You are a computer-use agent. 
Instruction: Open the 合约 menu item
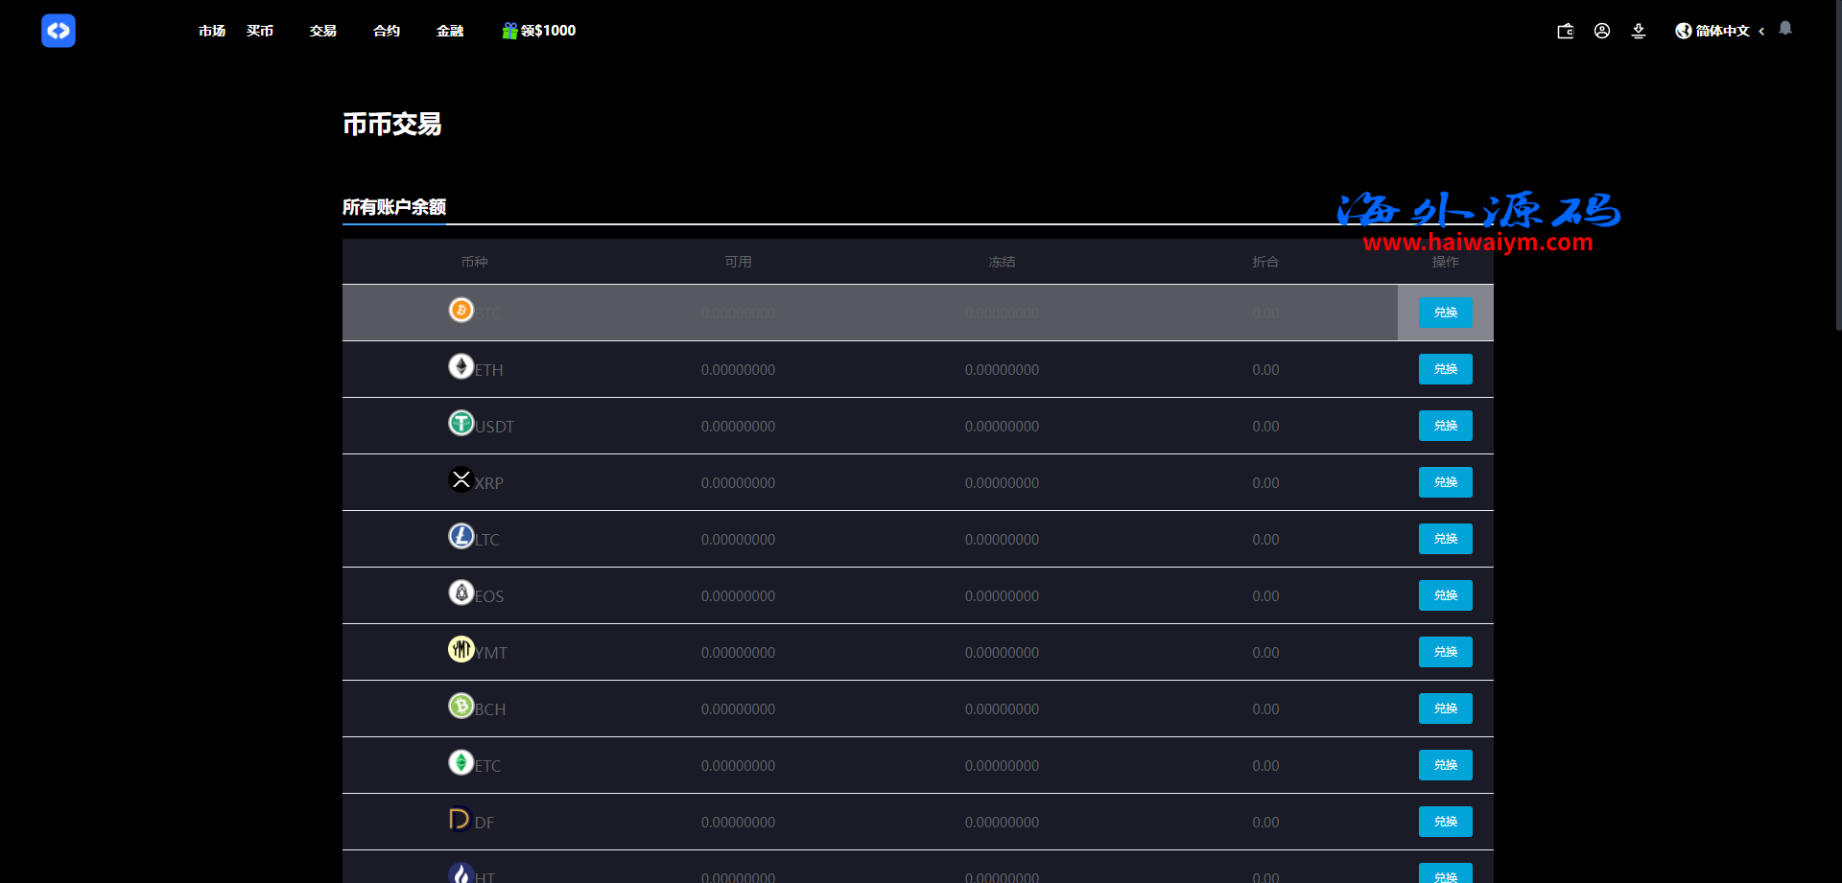click(x=387, y=31)
